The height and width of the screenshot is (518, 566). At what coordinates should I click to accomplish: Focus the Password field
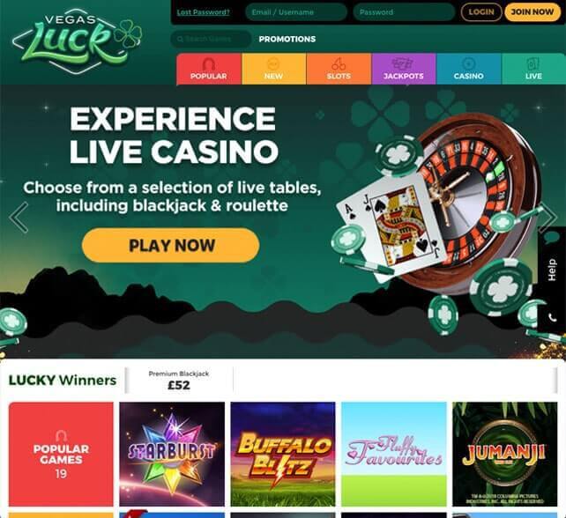(404, 12)
